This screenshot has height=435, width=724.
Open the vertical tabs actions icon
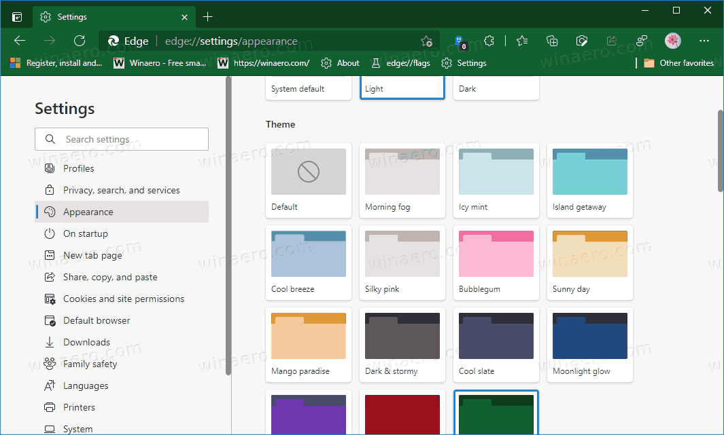tap(17, 16)
